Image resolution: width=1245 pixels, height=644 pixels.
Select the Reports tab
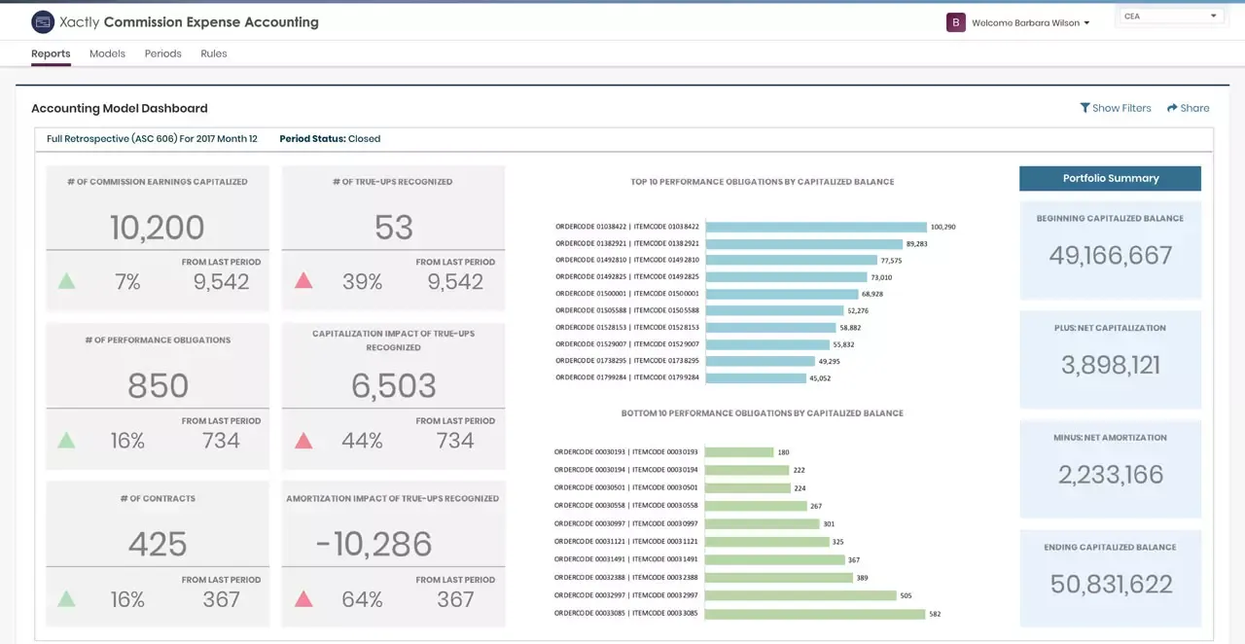coord(51,54)
